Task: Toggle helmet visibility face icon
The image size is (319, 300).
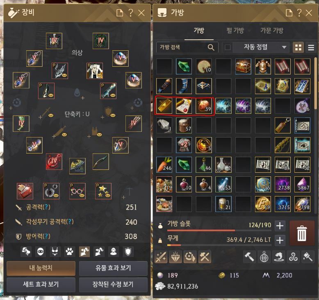Action: coord(40,252)
